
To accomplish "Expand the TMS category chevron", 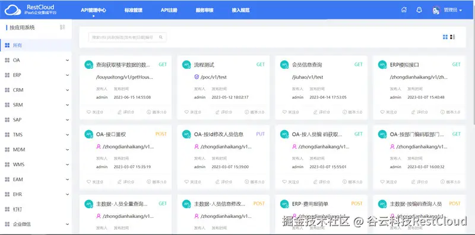I will 67,135.
